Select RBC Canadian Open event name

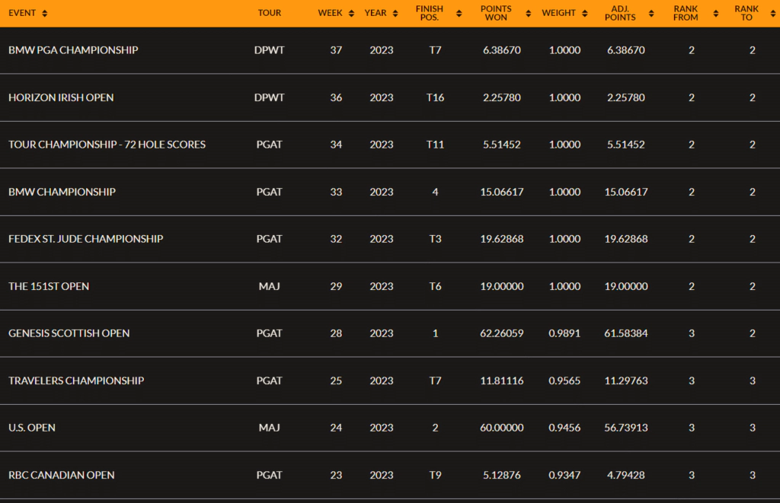click(x=61, y=475)
